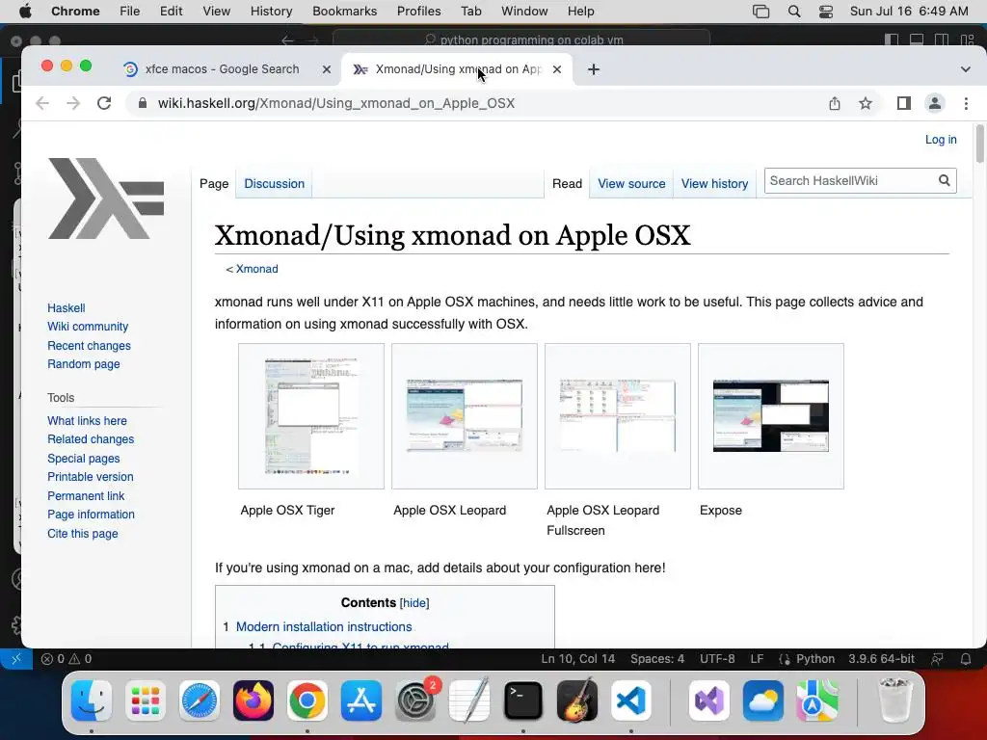Open the share page icon in address bar
The width and height of the screenshot is (987, 740).
point(835,103)
